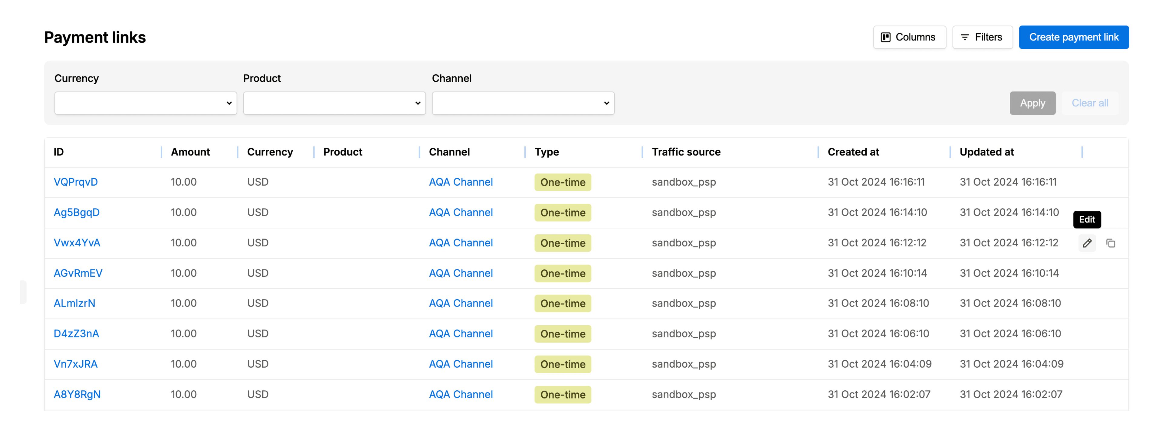Image resolution: width=1162 pixels, height=426 pixels.
Task: Toggle the One-time badge on row Vn7xJRA
Action: click(563, 364)
